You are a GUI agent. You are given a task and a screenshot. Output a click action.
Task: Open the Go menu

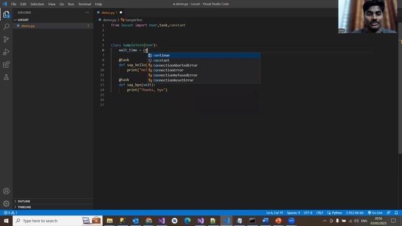[x=62, y=4]
